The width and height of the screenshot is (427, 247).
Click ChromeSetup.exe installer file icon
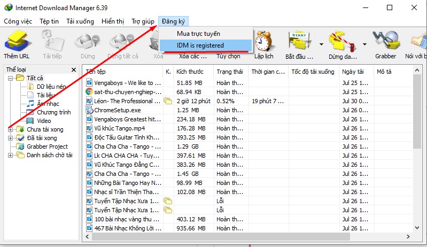click(89, 110)
